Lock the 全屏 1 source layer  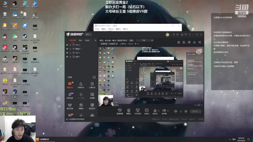pos(70,57)
